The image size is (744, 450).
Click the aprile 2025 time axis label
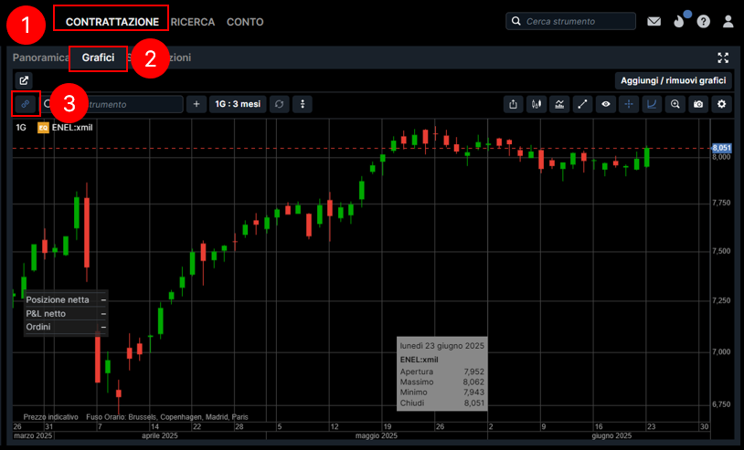tap(160, 435)
